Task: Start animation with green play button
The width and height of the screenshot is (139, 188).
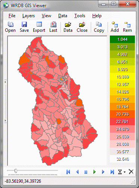Action: [x=95, y=172]
